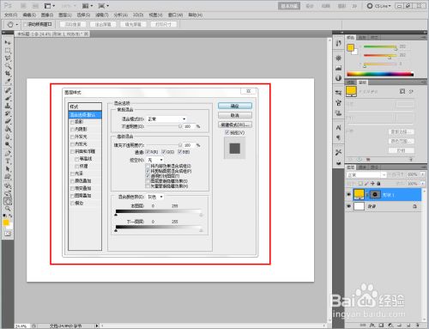Select the Eyedropper tool
429x329 pixels.
[8, 82]
